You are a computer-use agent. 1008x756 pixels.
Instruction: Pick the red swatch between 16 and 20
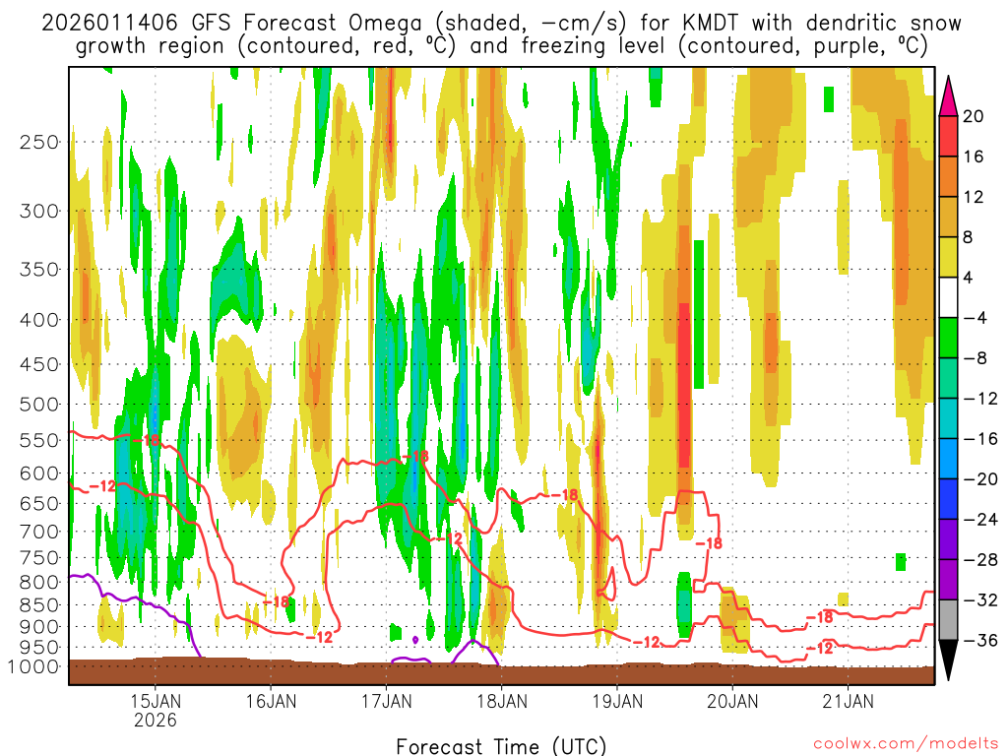tap(948, 136)
